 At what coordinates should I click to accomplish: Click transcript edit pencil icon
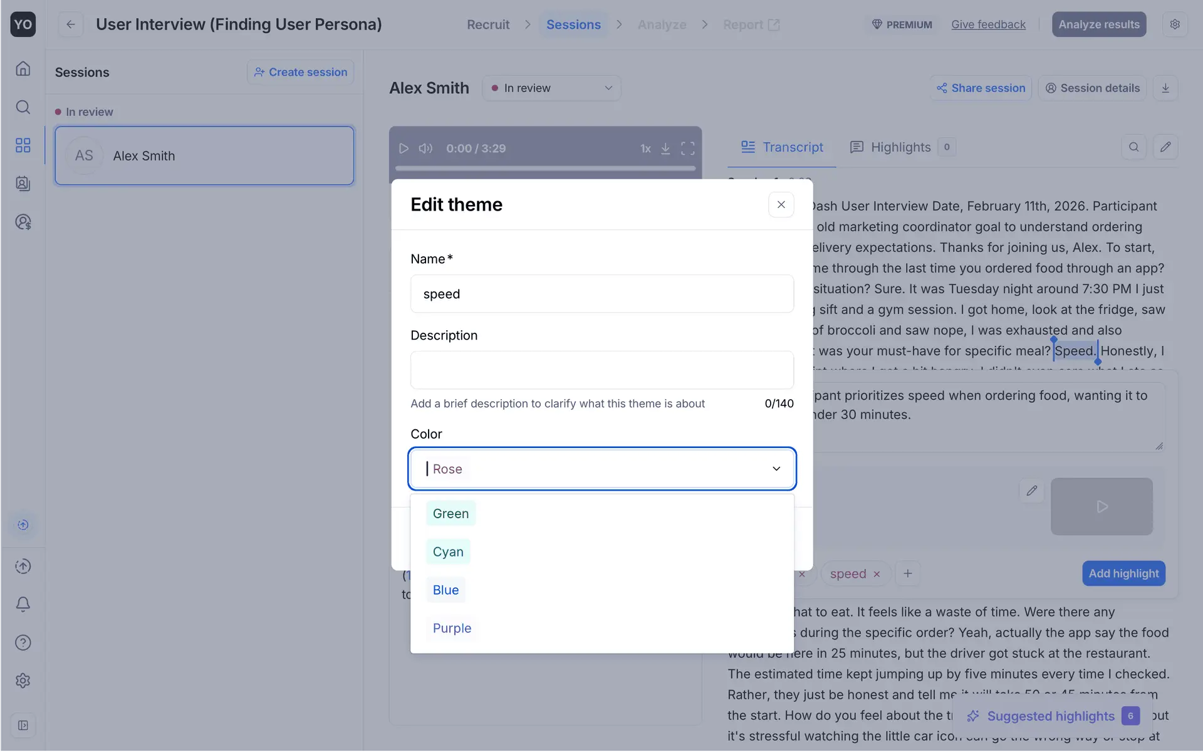pos(1165,147)
